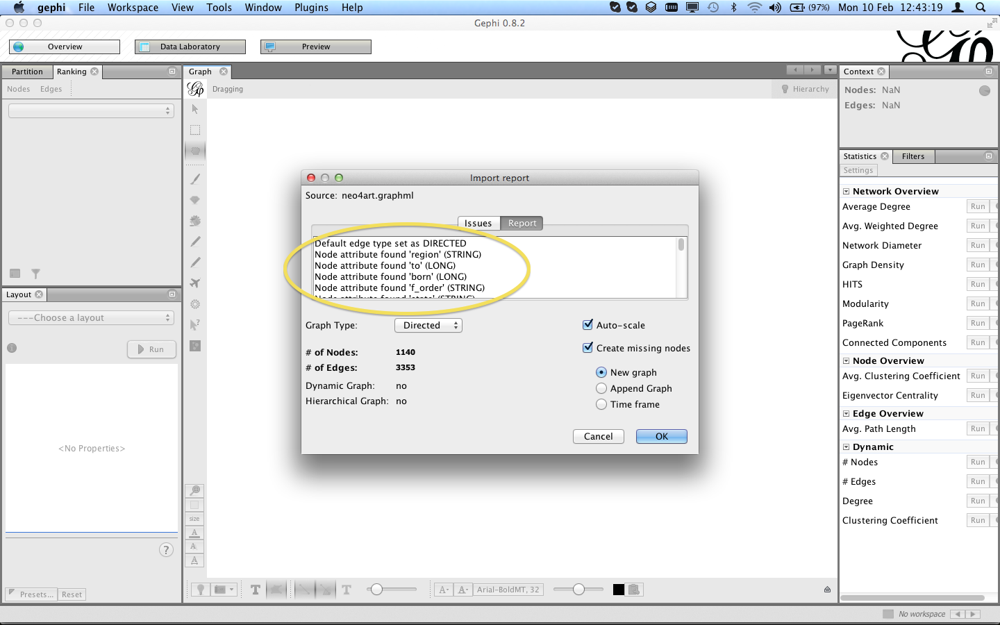Click OK in the Import report dialog

(x=662, y=436)
